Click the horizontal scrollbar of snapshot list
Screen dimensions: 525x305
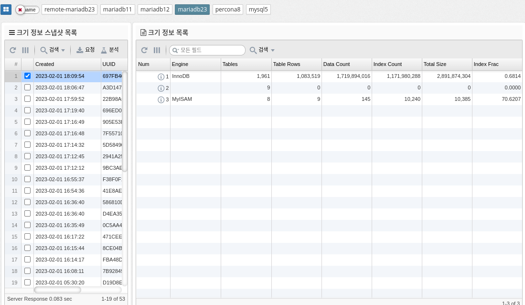57,290
